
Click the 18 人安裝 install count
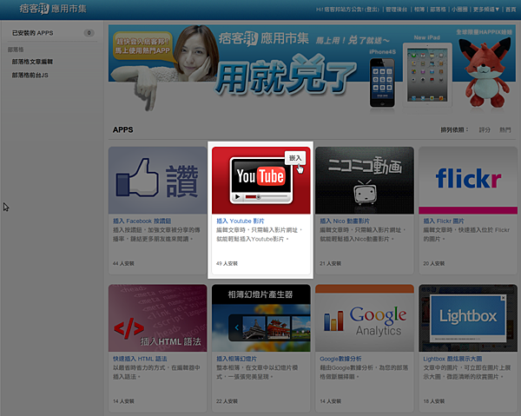[433, 401]
